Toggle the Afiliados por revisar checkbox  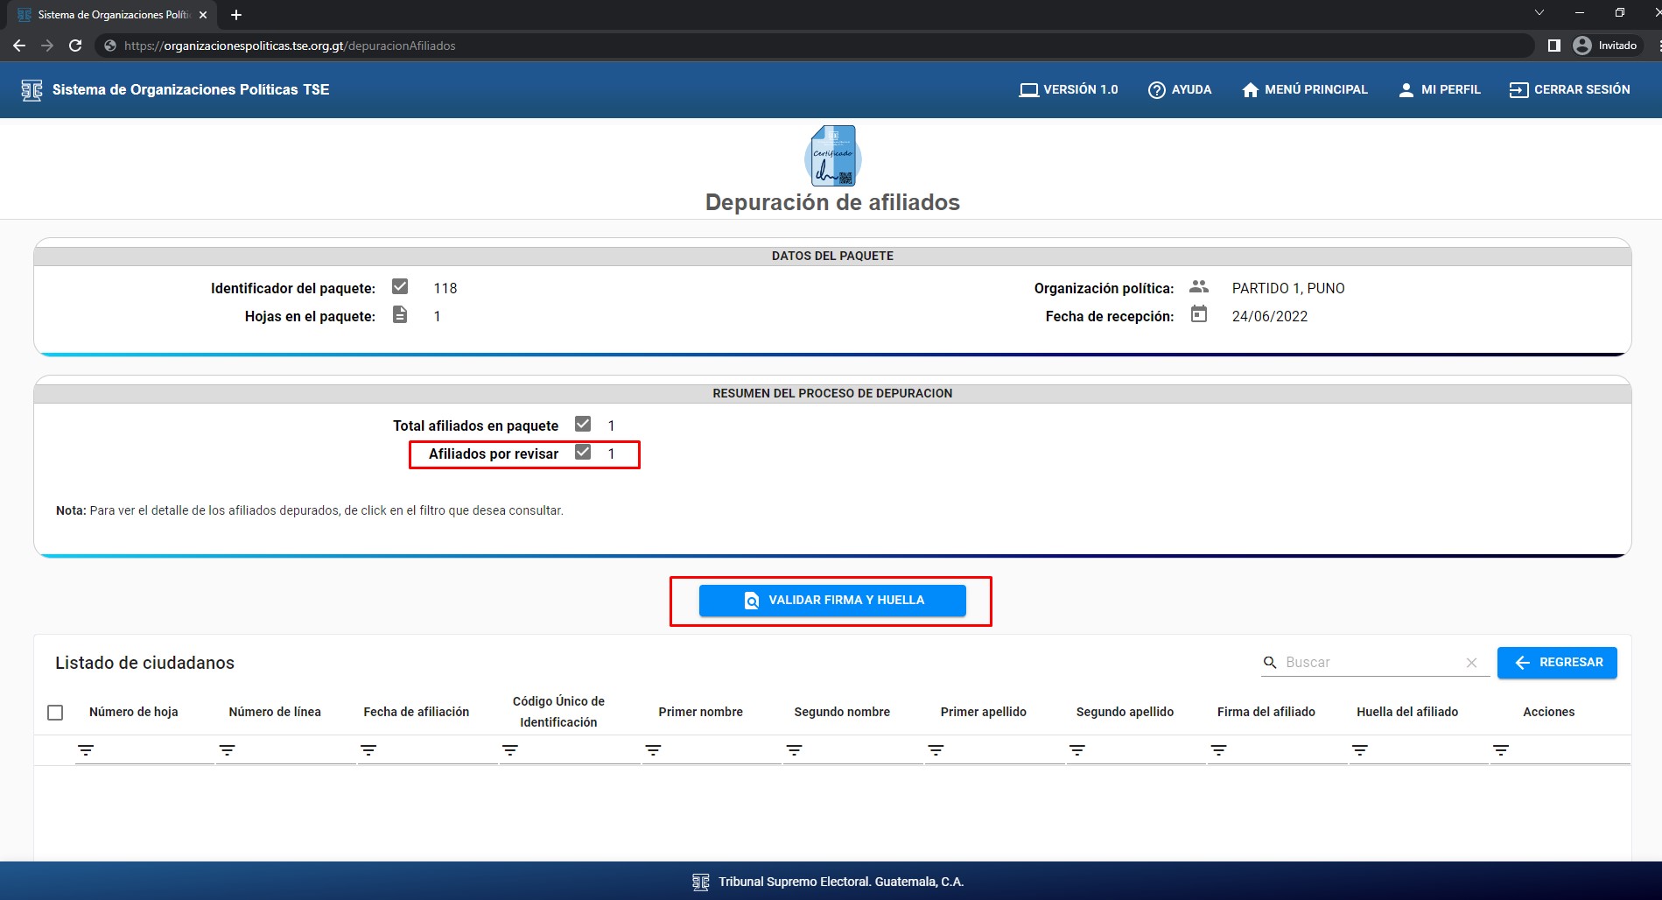(x=583, y=453)
